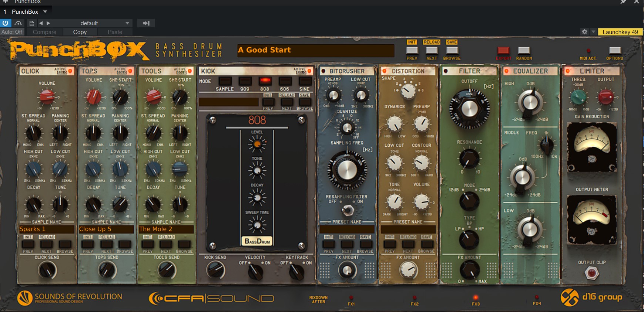Click the equalizer HIGH gain knob
Viewport: 644px width, 312px height.
point(530,102)
